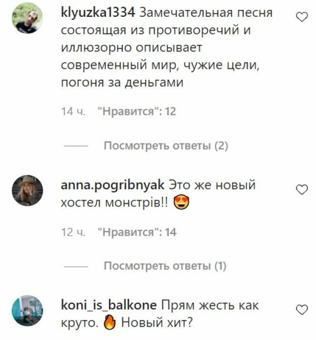316x340 pixels.
Task: Open klyuzka1334's profile picture
Action: point(28,18)
